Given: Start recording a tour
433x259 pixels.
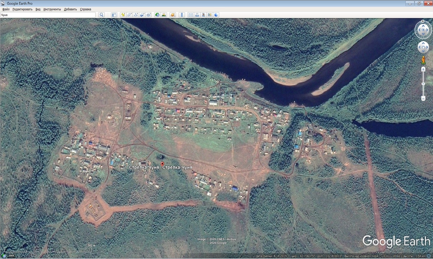Looking at the screenshot, I should pos(149,15).
